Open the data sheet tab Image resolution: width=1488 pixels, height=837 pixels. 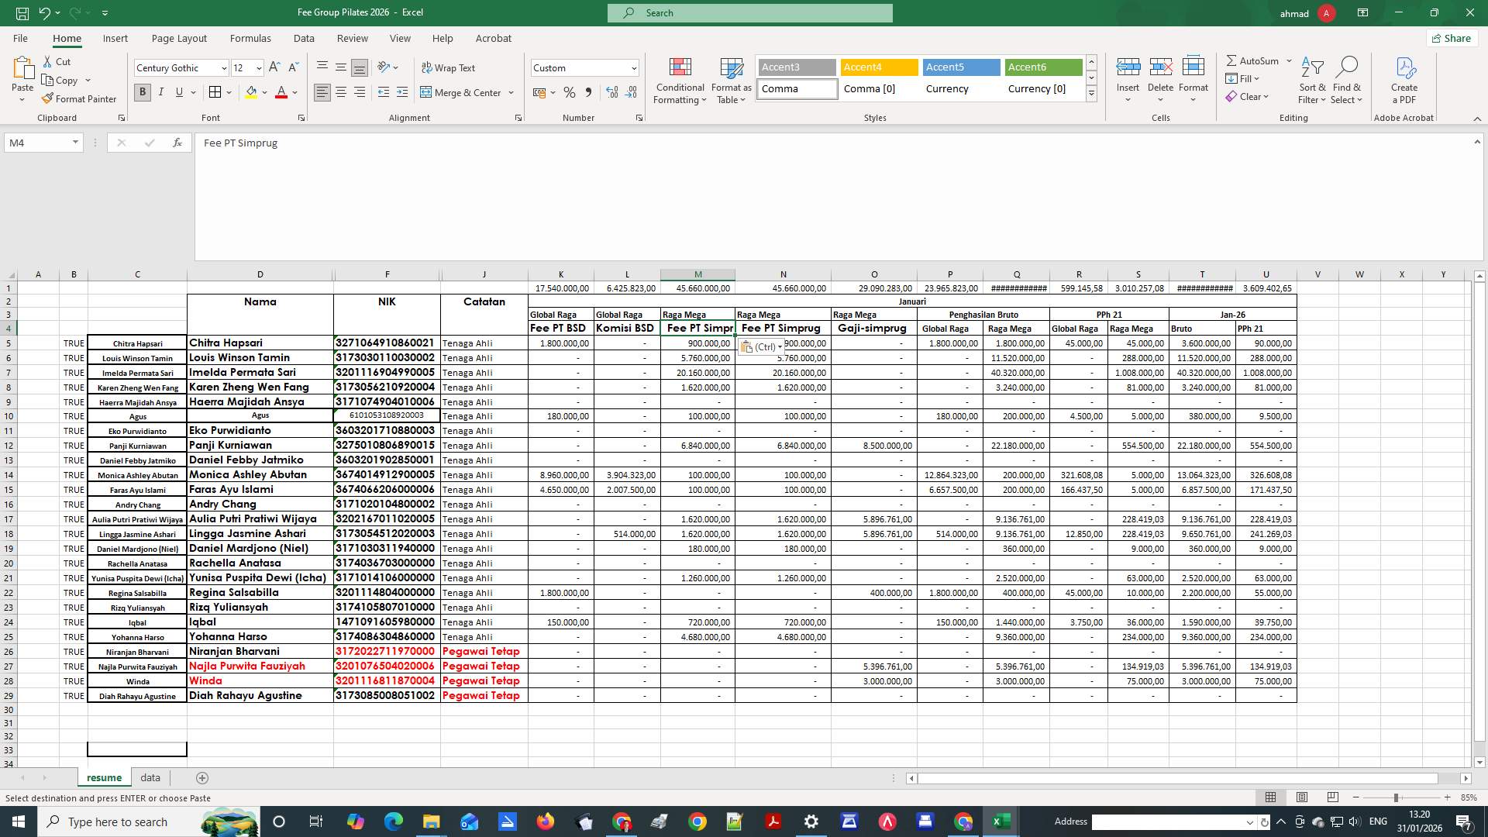pos(150,777)
